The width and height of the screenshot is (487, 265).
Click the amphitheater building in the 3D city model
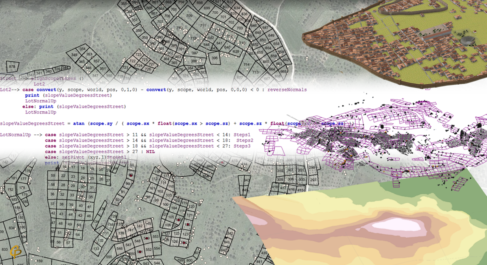coord(467,41)
